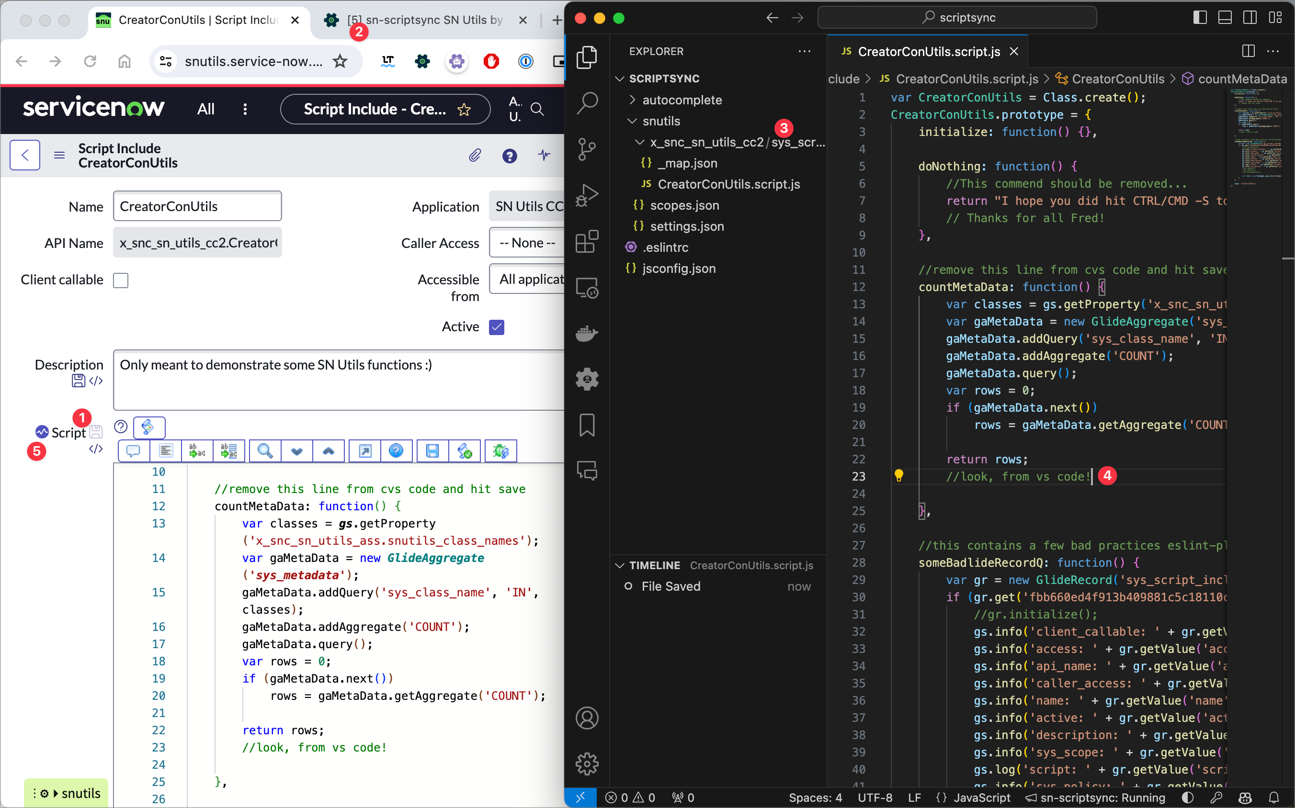Screen dimensions: 1295x808
Task: Open Source Control view in VS Code
Action: tap(587, 150)
